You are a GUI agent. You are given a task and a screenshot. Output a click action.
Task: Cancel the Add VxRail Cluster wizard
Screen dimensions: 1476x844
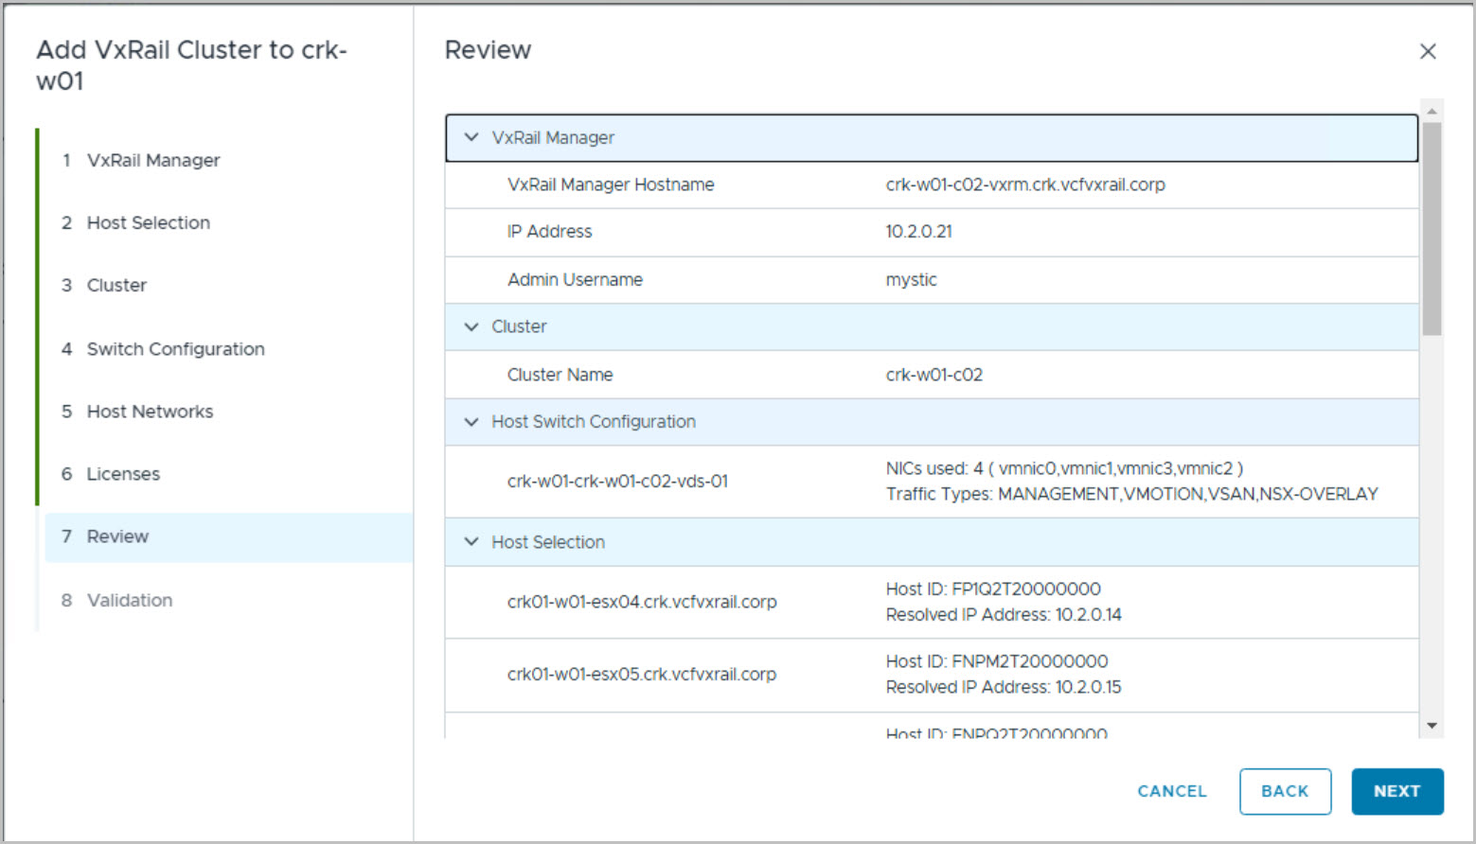coord(1171,792)
